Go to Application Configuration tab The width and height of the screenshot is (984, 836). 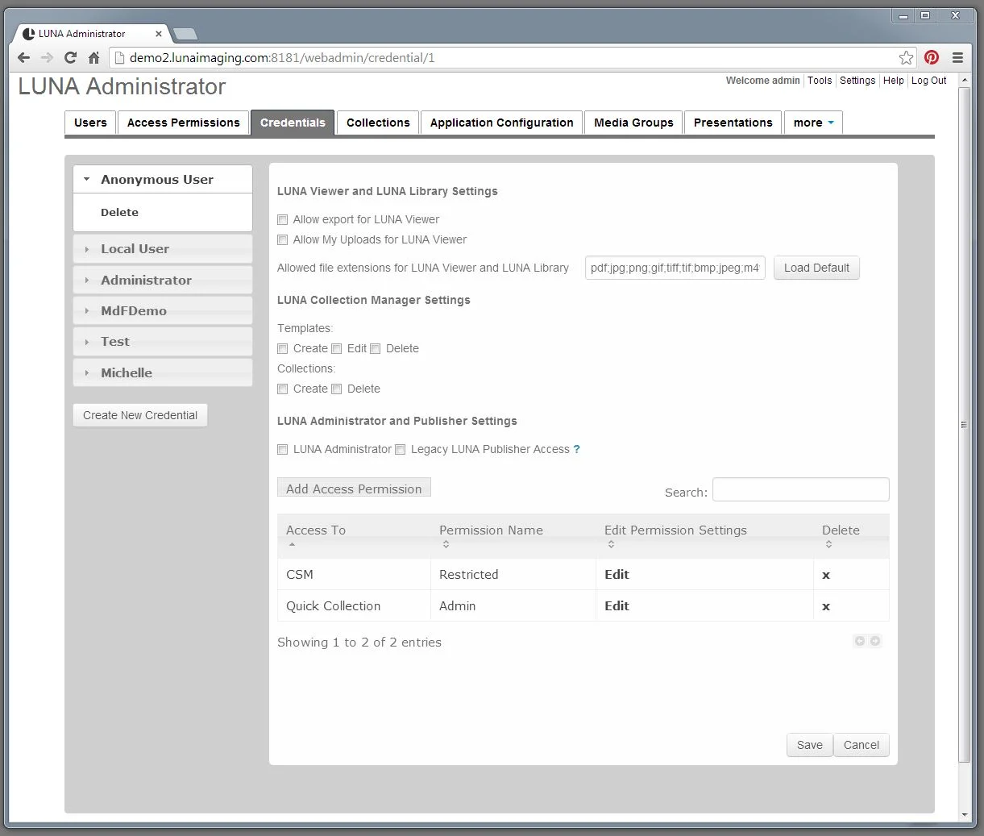tap(501, 123)
